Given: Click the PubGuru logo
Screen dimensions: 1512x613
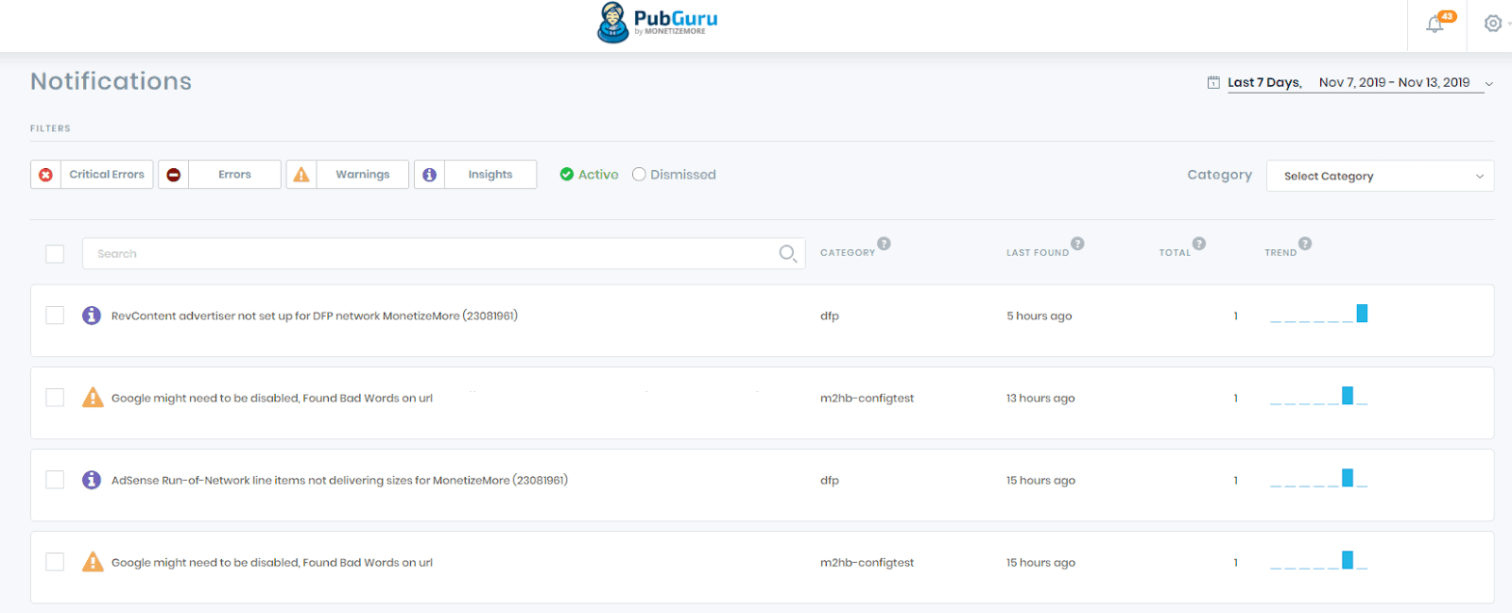Looking at the screenshot, I should coord(658,22).
